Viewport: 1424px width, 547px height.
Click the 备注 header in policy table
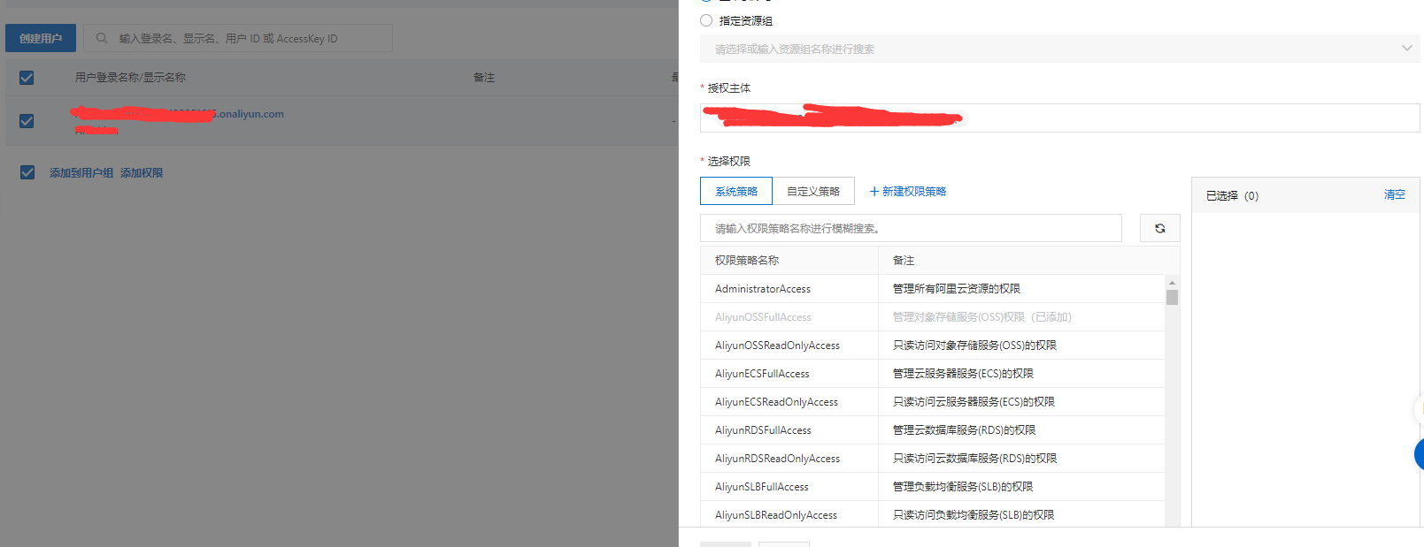[904, 261]
